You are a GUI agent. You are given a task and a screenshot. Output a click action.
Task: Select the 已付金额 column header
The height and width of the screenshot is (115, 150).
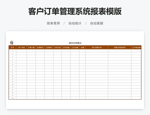coord(75,47)
